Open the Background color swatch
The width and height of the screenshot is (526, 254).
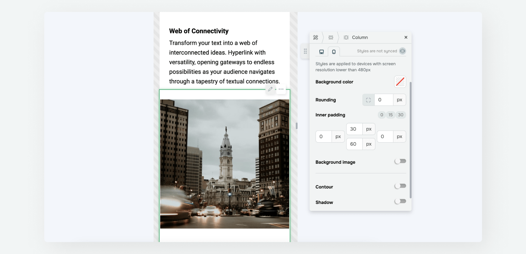[x=400, y=82]
